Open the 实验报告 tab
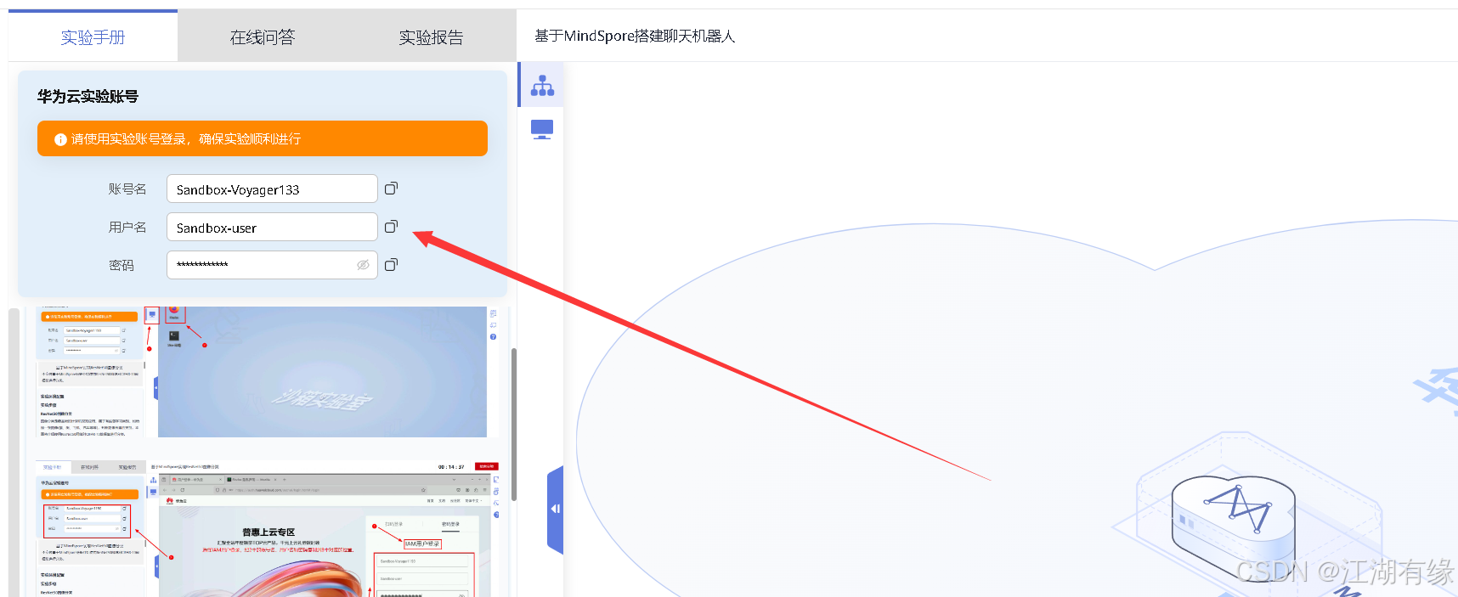The image size is (1458, 597). click(x=431, y=37)
